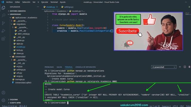Split the terminal panel
The height and width of the screenshot is (107, 191).
(x=185, y=67)
